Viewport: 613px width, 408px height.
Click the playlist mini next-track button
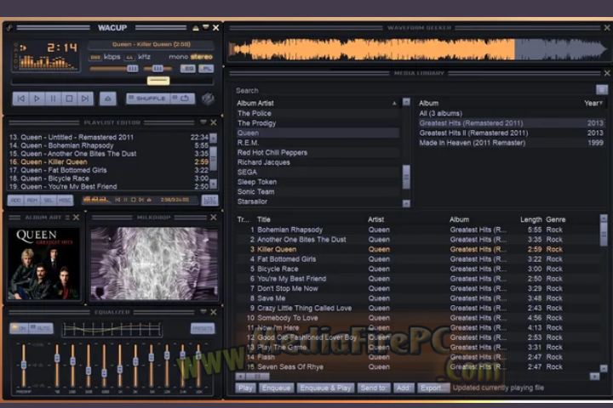coord(141,200)
